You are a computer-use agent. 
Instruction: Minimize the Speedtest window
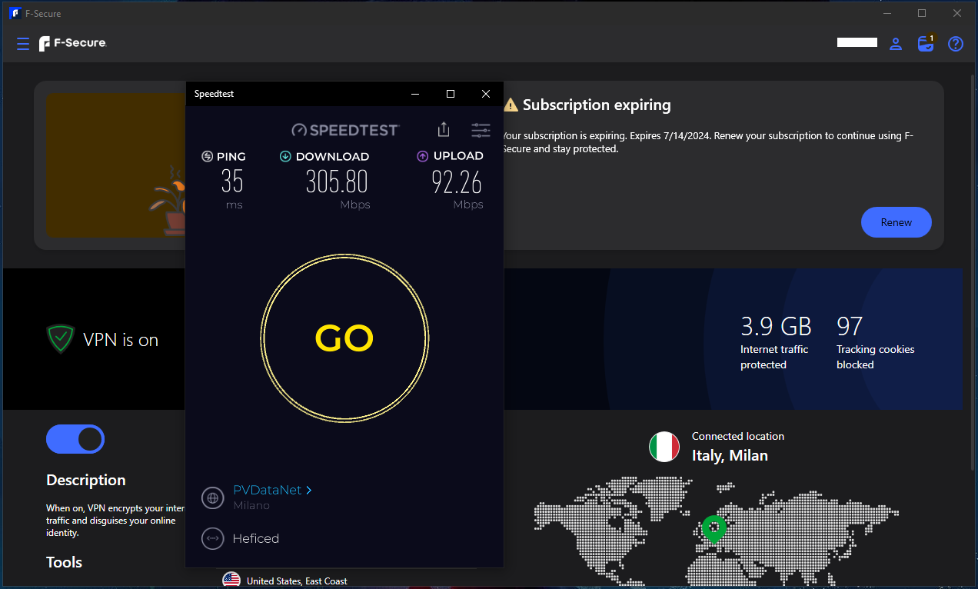point(415,94)
